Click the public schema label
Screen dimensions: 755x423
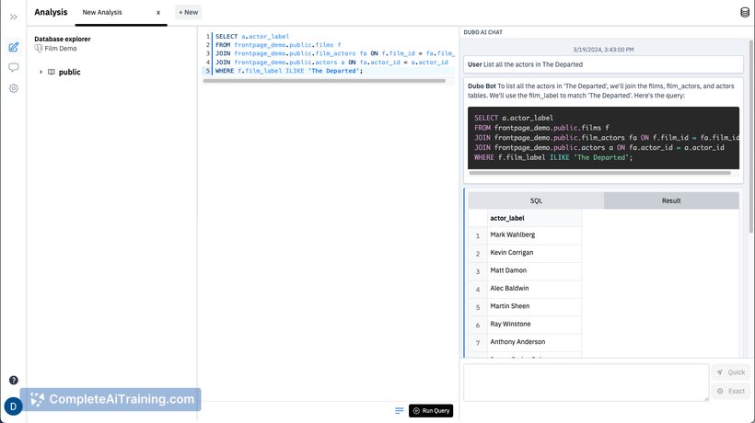click(x=69, y=72)
